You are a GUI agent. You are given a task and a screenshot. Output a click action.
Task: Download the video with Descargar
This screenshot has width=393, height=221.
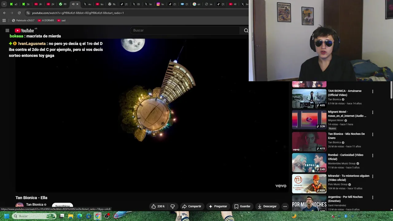tap(267, 206)
